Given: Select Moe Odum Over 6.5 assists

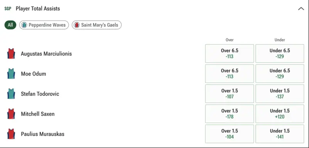Looking at the screenshot, I should coord(230,74).
